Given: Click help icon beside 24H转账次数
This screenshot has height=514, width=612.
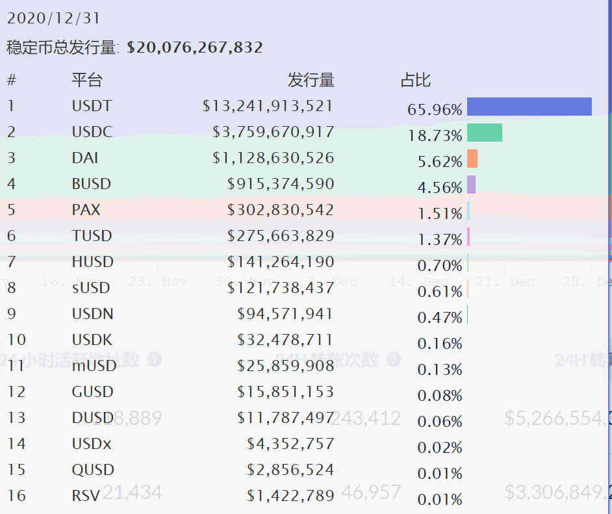Looking at the screenshot, I should (394, 359).
